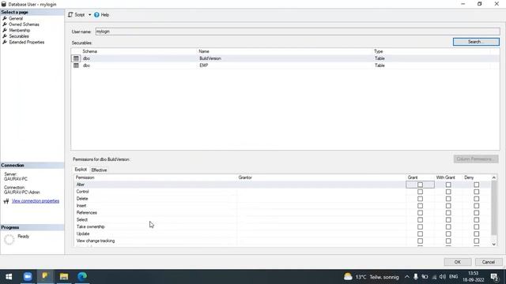Open the notification center icon
The height and width of the screenshot is (284, 506).
[x=494, y=277]
